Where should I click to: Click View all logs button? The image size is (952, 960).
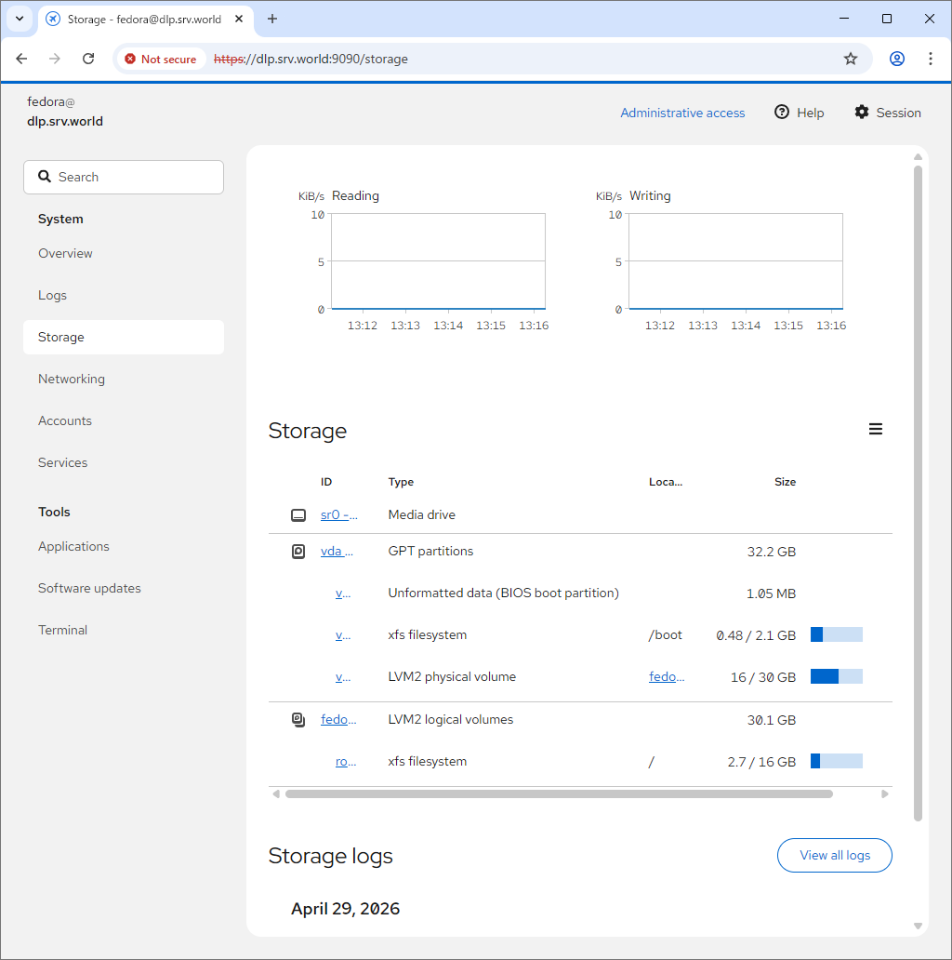(x=835, y=855)
